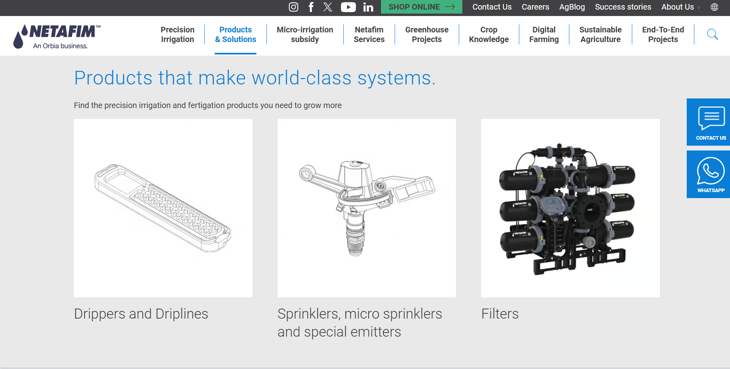
Task: Open Netafim Instagram page icon
Action: [294, 7]
